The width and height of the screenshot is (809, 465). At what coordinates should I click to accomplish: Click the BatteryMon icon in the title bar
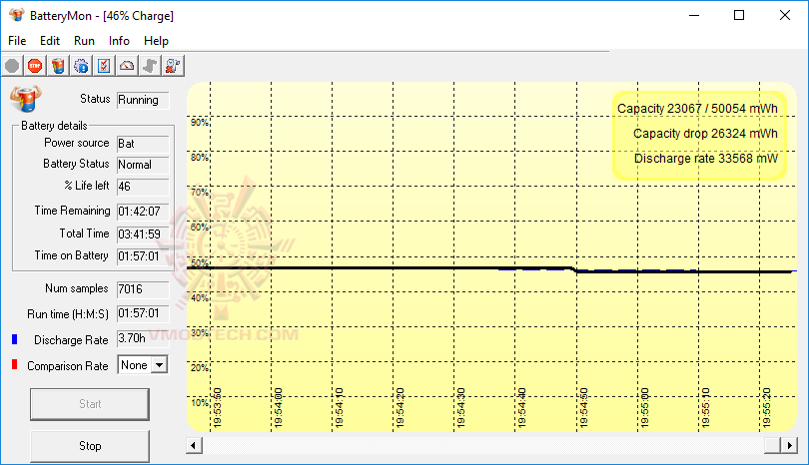17,15
